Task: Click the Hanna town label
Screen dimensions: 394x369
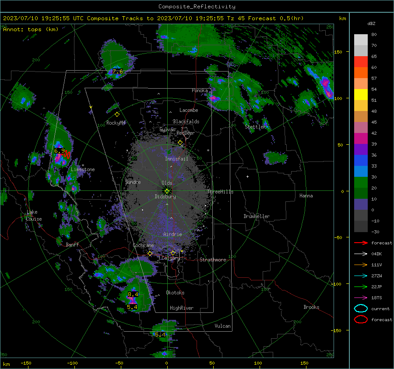Action: (x=306, y=196)
